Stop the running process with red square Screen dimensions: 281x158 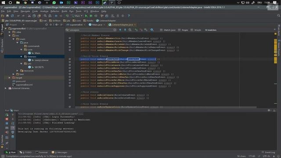7,119
